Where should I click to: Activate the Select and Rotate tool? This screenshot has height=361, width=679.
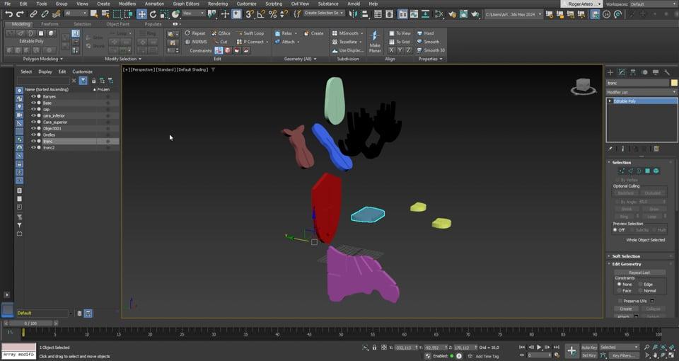[x=153, y=14]
